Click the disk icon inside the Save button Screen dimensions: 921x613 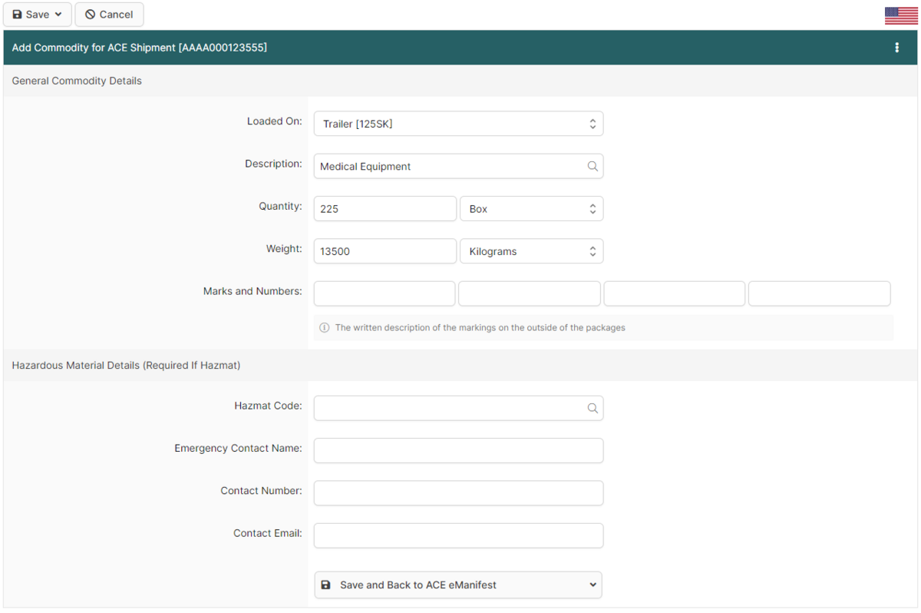pos(16,14)
